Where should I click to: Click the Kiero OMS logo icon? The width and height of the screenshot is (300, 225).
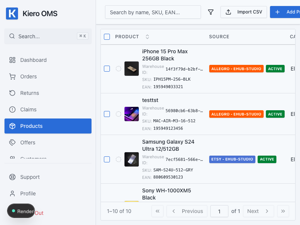point(12,13)
